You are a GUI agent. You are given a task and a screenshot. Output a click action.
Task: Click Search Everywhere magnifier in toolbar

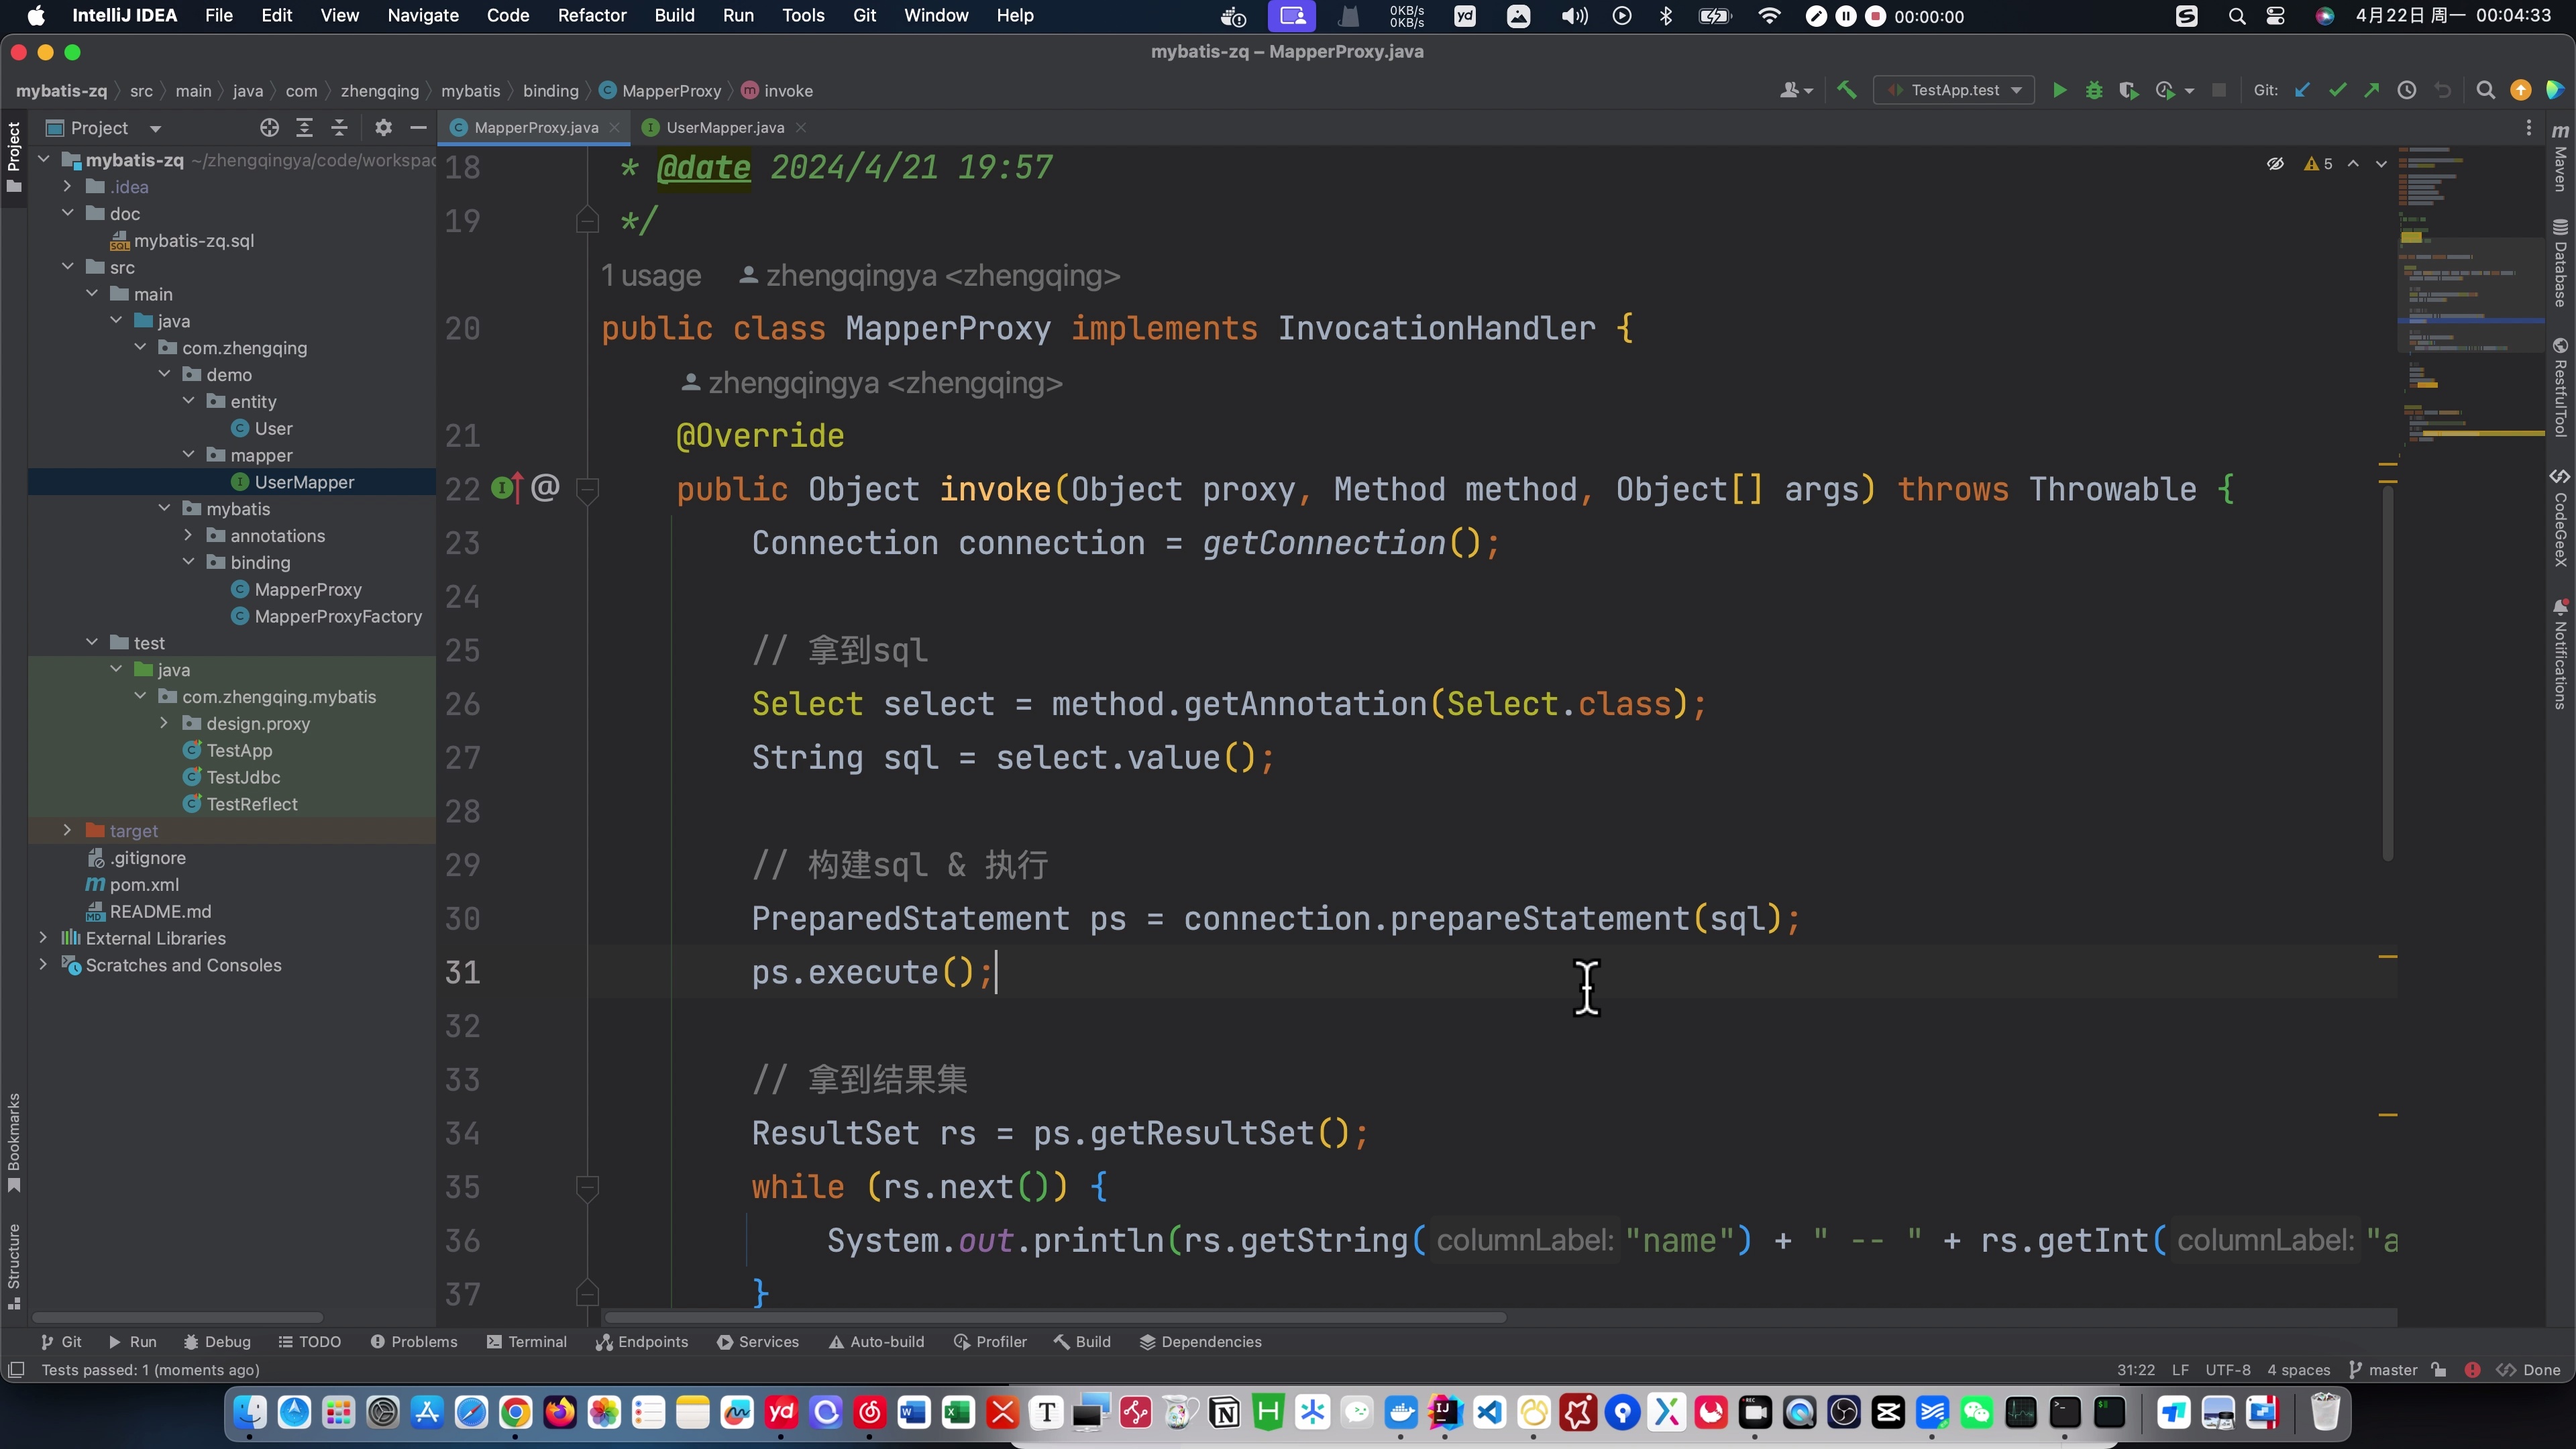click(x=2485, y=91)
